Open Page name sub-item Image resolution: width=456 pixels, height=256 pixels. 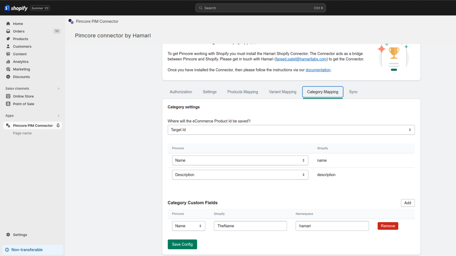tap(22, 133)
